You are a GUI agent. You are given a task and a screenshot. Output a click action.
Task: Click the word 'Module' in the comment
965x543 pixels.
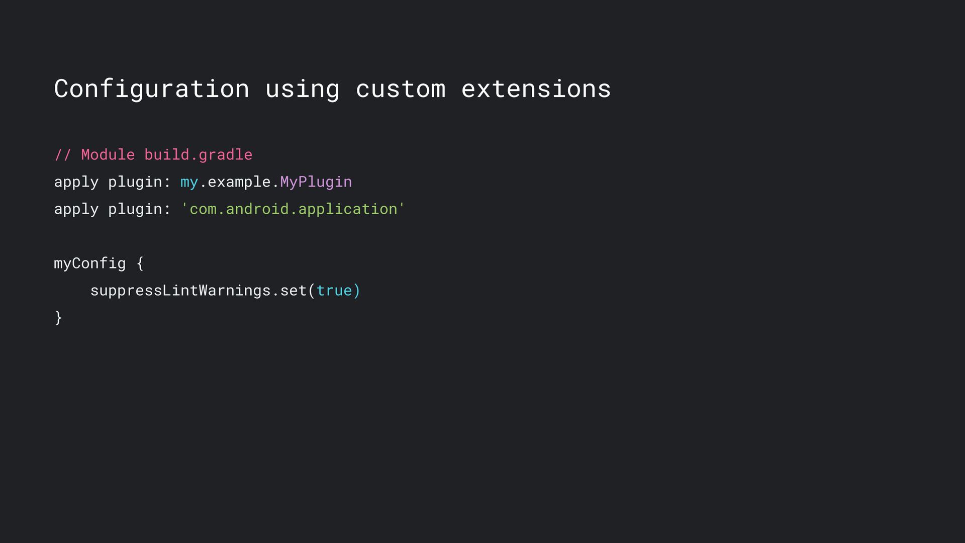coord(108,155)
